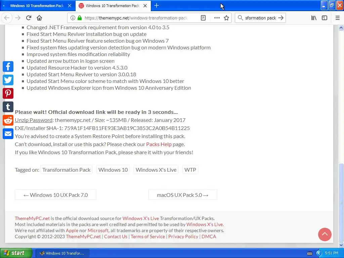Click the 5:51 PM system clock
This screenshot has width=344, height=258.
332,253
